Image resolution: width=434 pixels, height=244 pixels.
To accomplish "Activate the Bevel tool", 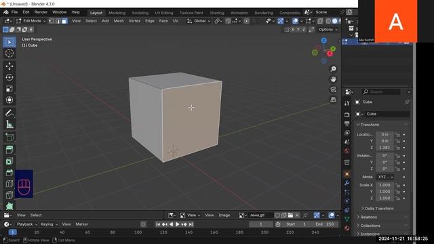I will (x=9, y=173).
